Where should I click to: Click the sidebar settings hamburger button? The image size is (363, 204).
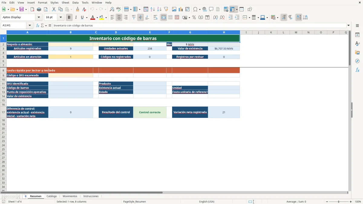[357, 26]
